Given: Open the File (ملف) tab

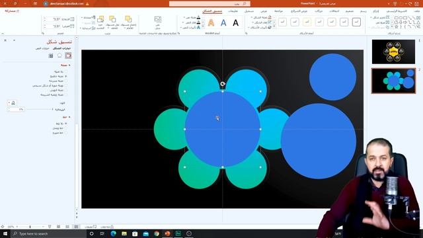Looking at the screenshot, I should pos(417,11).
